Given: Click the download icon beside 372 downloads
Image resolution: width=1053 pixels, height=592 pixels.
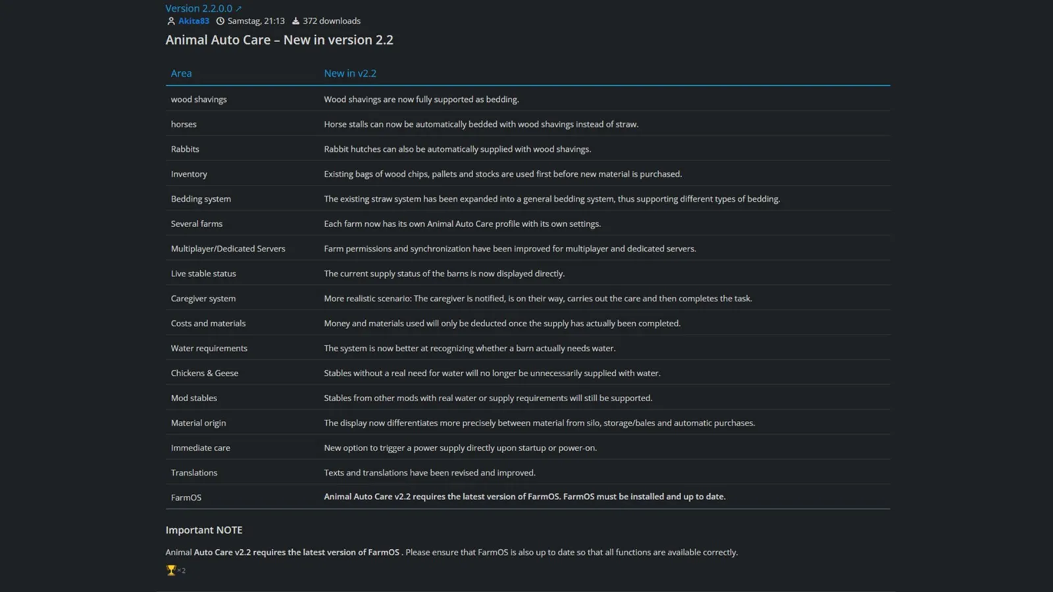Looking at the screenshot, I should (295, 21).
